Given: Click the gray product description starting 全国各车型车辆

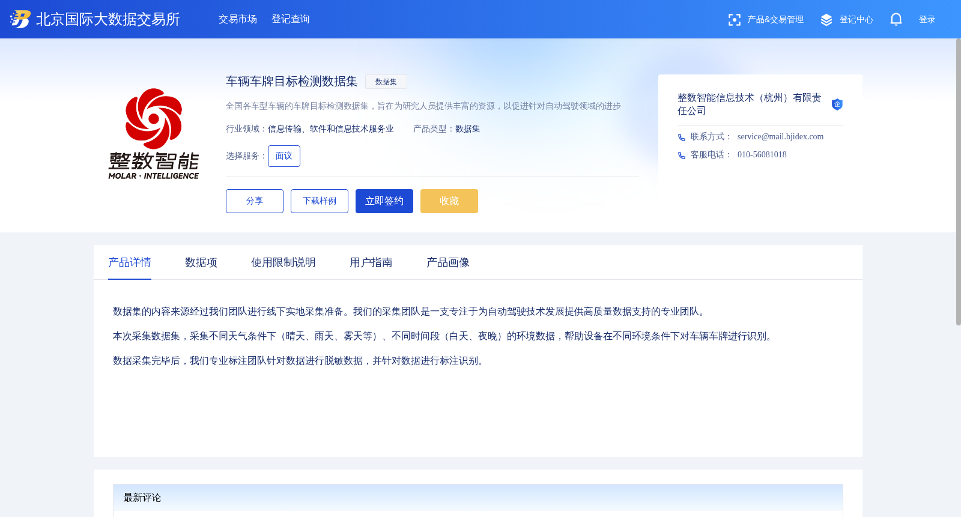Looking at the screenshot, I should click(423, 106).
